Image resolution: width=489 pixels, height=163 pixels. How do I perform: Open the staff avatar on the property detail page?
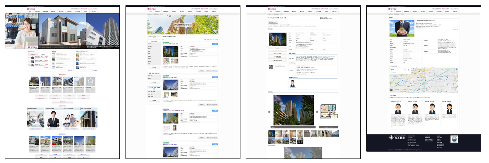(x=292, y=83)
